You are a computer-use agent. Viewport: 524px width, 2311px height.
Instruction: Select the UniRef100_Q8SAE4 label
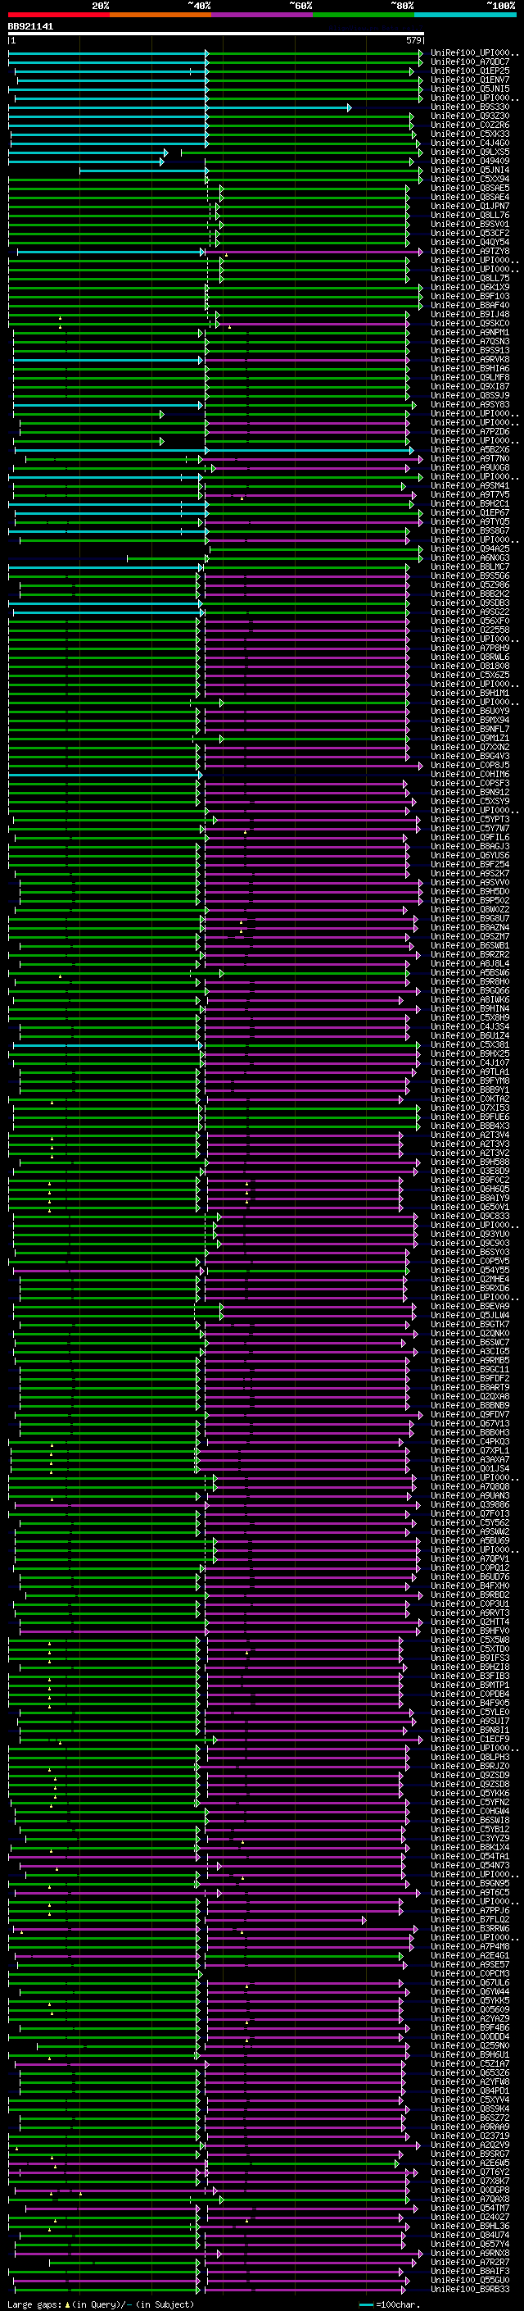click(470, 198)
